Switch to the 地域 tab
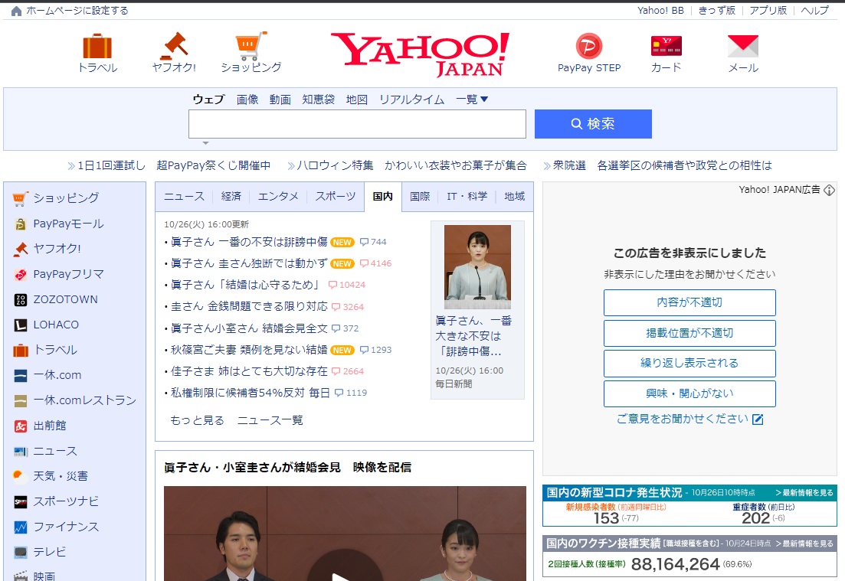 click(x=514, y=197)
